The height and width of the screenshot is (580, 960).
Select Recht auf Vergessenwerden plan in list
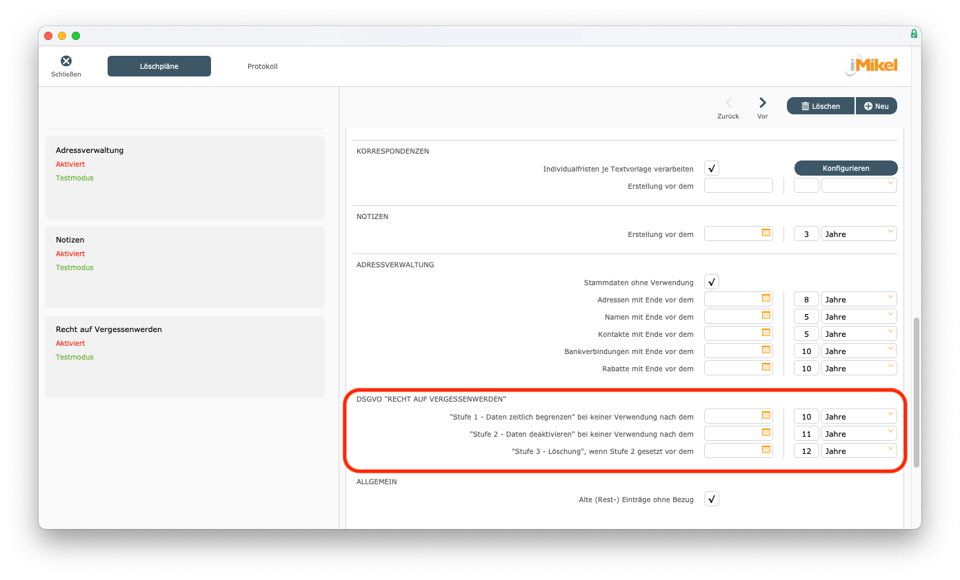click(185, 356)
